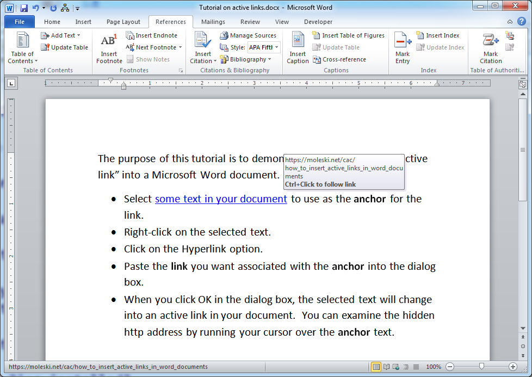Viewport: 532px width, 377px height.
Task: Click Cross-reference
Action: pos(339,59)
